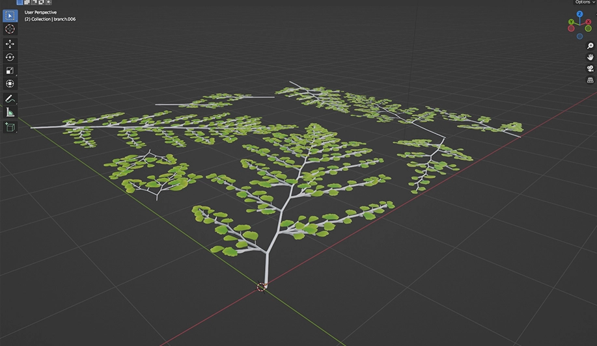
Task: Click the 3D cursor at the fern base
Action: point(262,286)
